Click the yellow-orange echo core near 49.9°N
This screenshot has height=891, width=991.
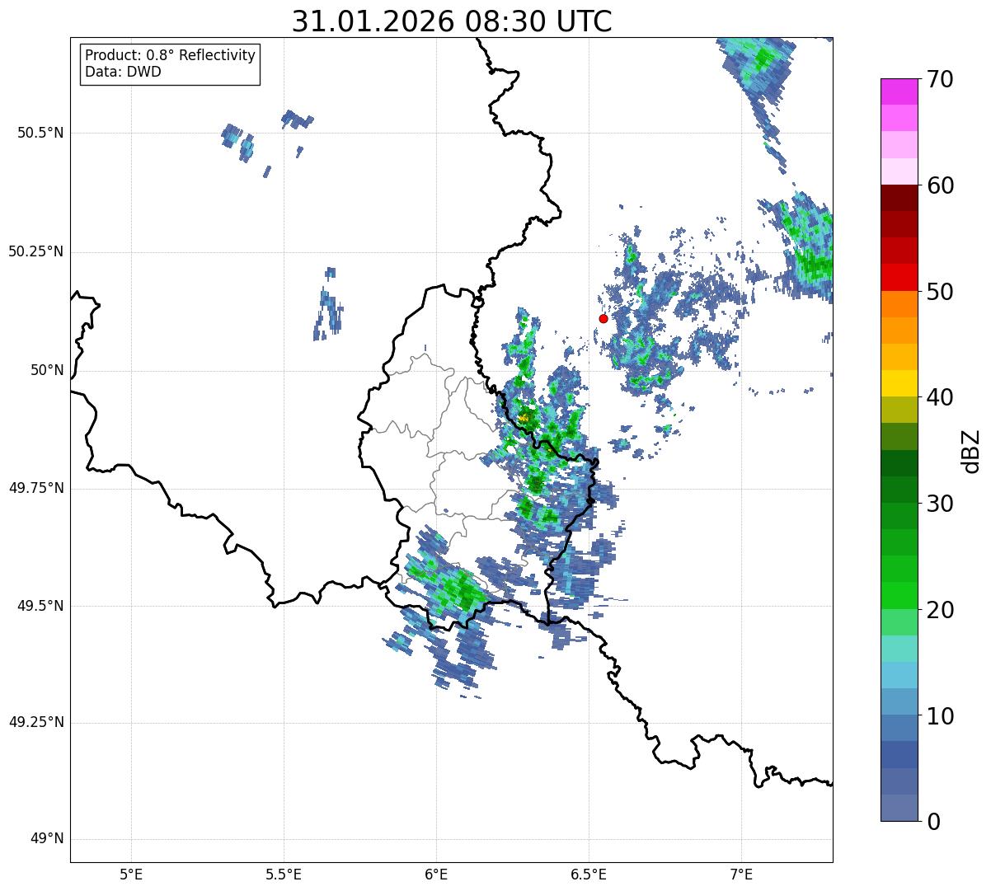(524, 418)
